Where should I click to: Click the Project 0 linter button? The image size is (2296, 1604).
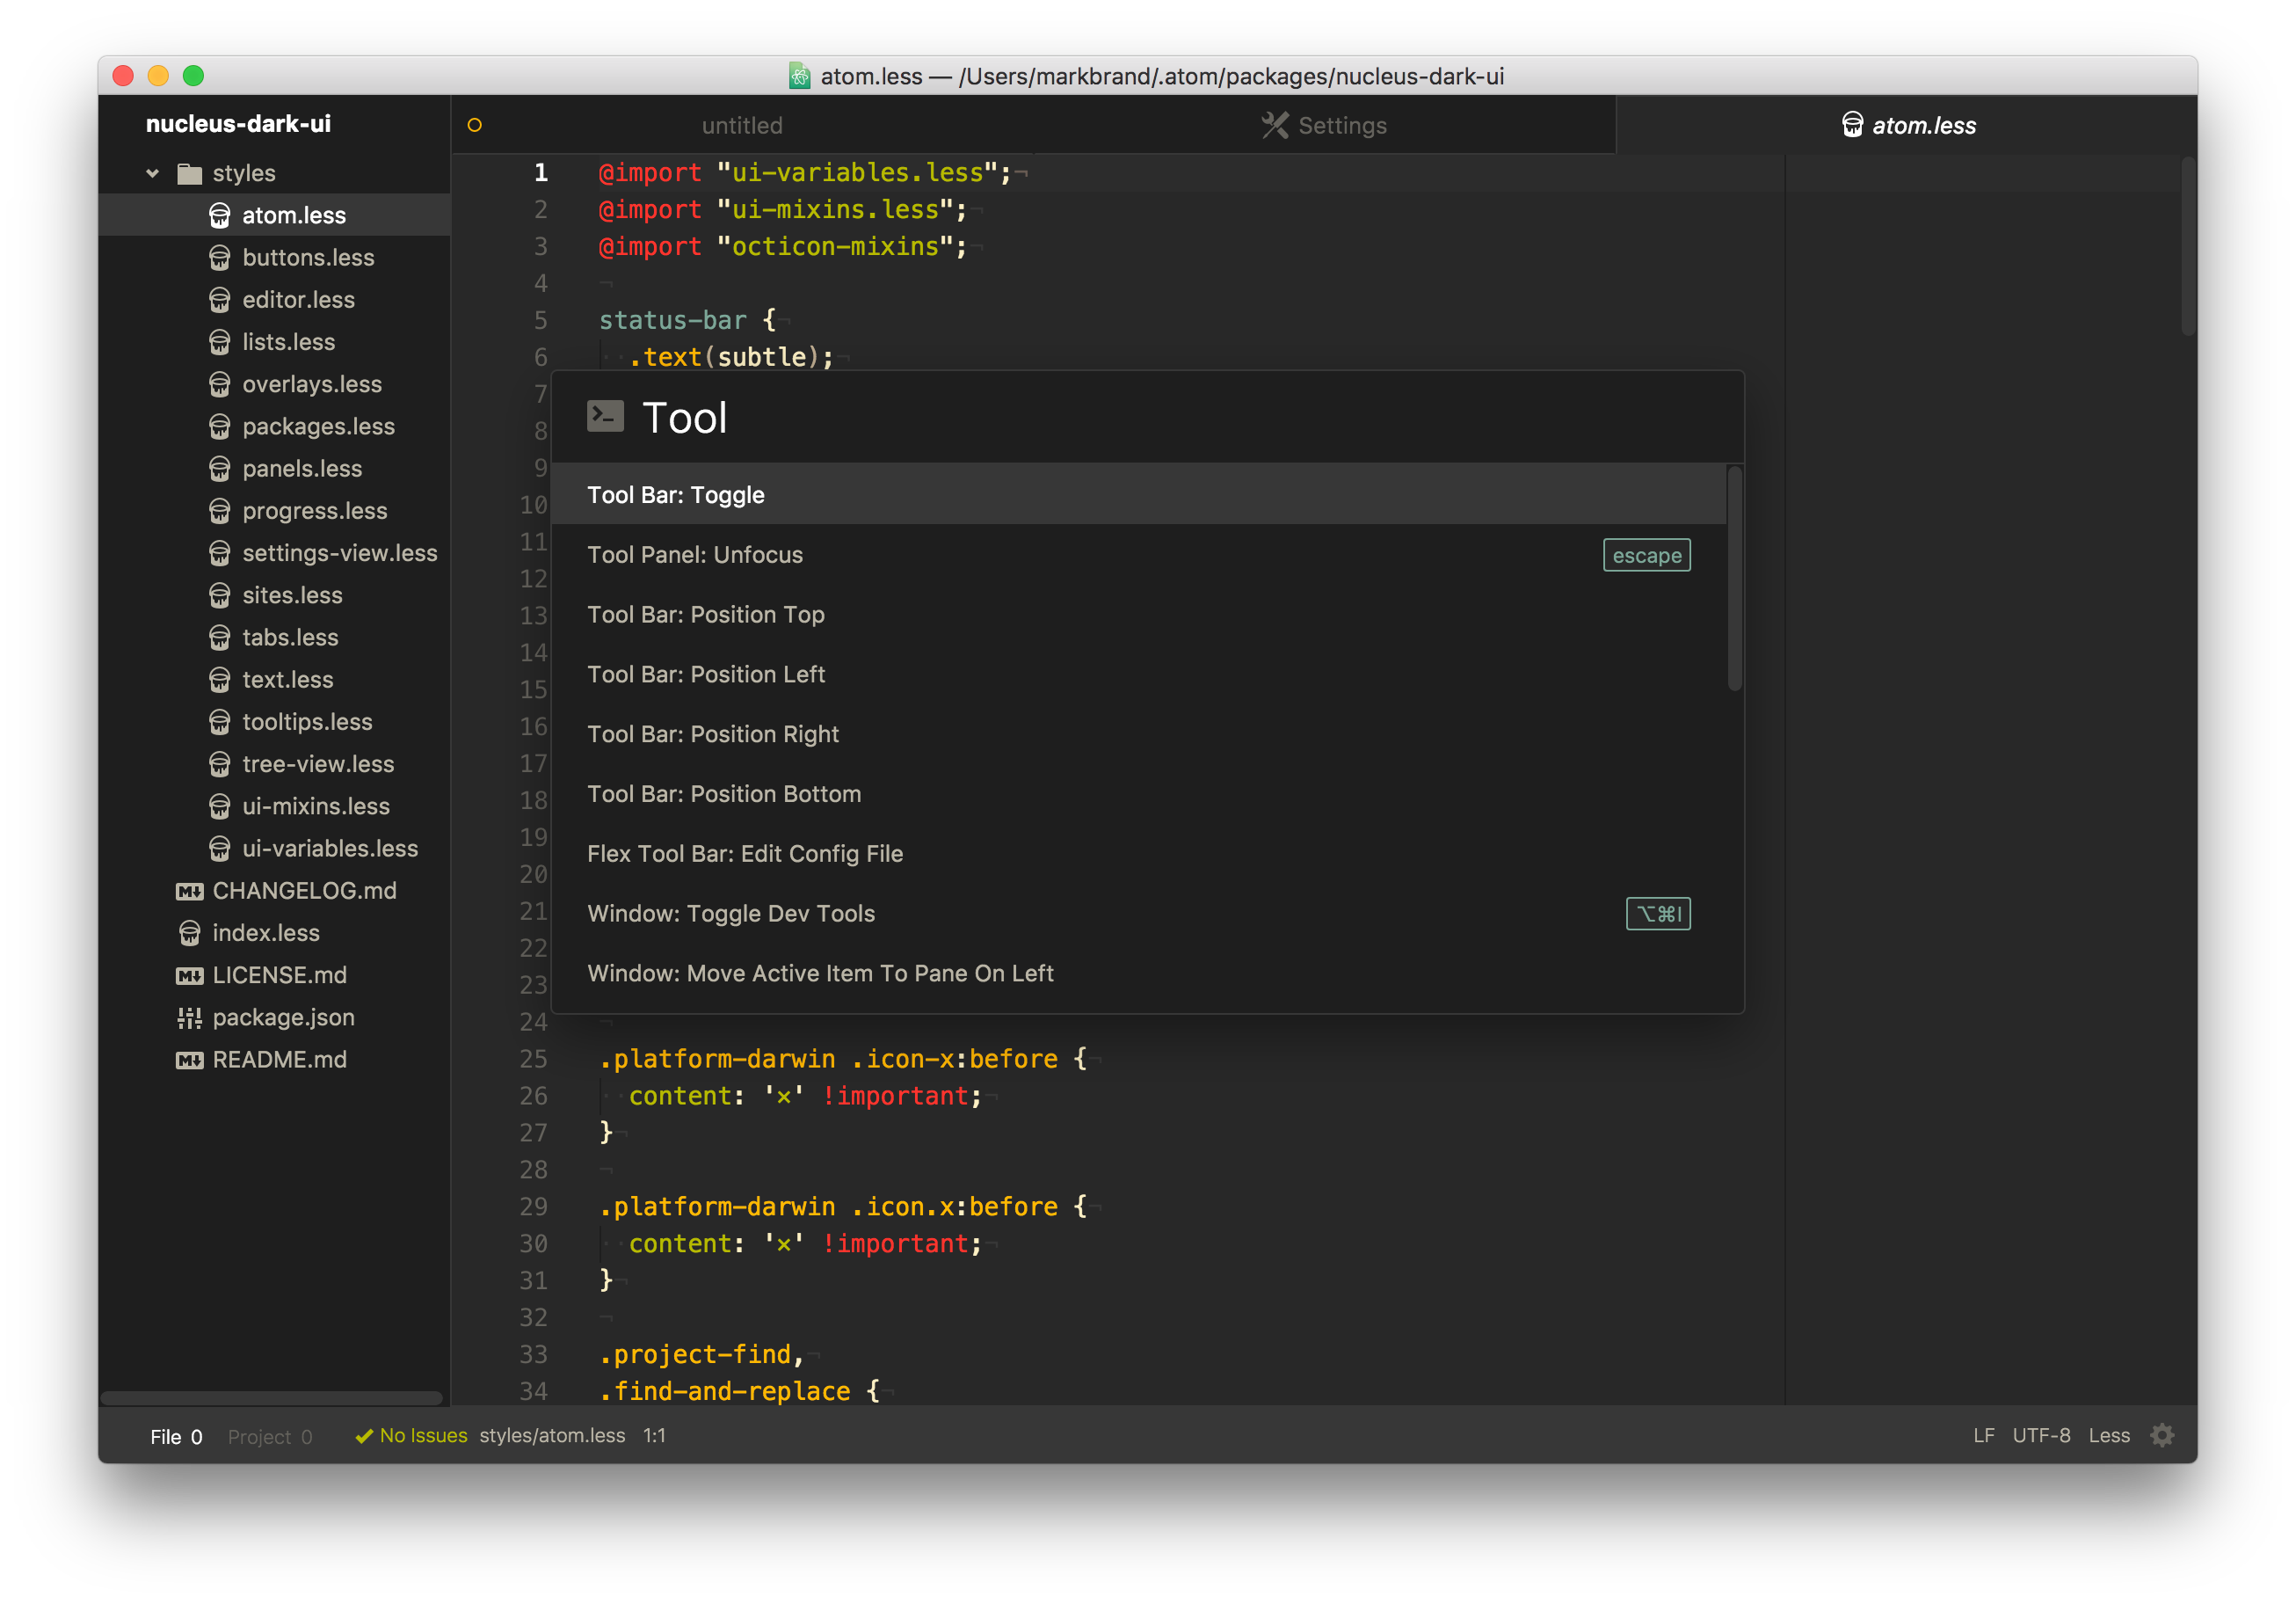point(270,1436)
